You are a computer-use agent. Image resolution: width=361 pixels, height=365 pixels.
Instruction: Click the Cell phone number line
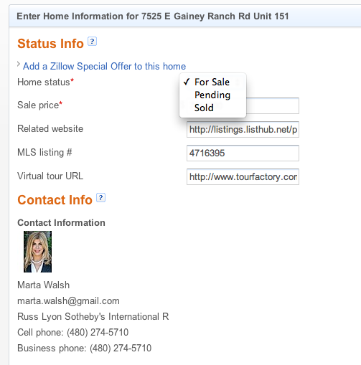tap(73, 332)
